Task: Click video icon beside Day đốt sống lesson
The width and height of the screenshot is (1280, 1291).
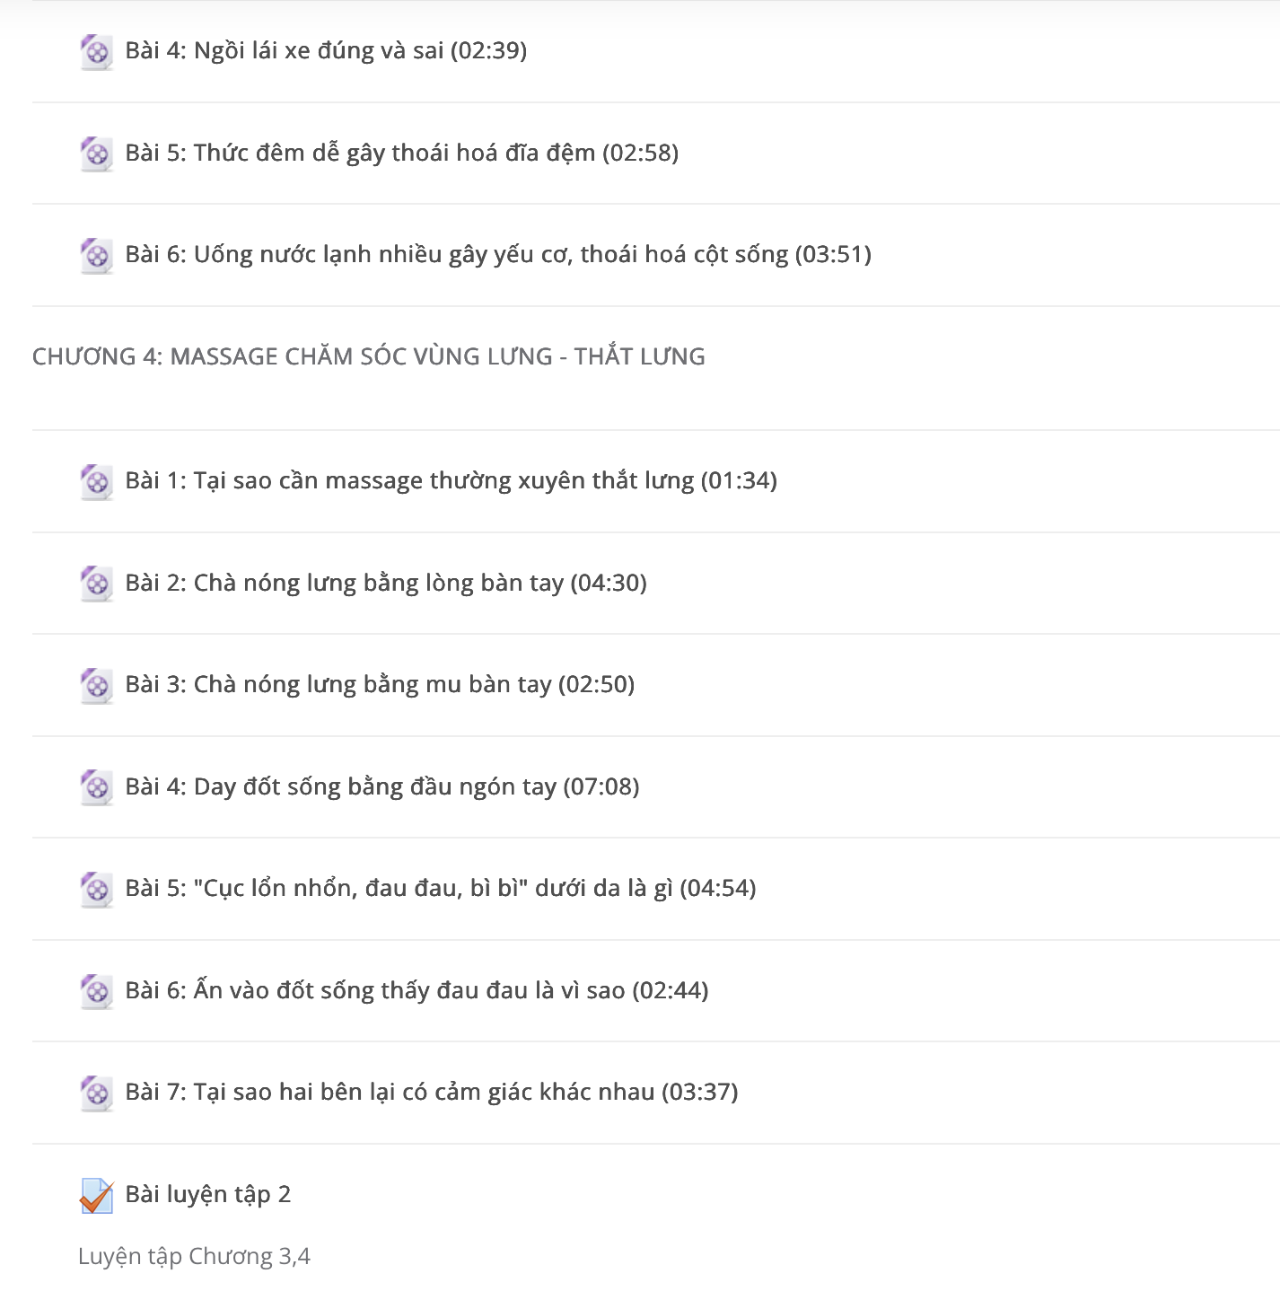Action: (x=96, y=787)
